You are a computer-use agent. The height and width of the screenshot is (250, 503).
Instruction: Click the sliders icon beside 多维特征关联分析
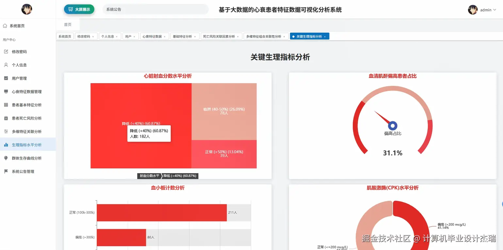pyautogui.click(x=6, y=132)
